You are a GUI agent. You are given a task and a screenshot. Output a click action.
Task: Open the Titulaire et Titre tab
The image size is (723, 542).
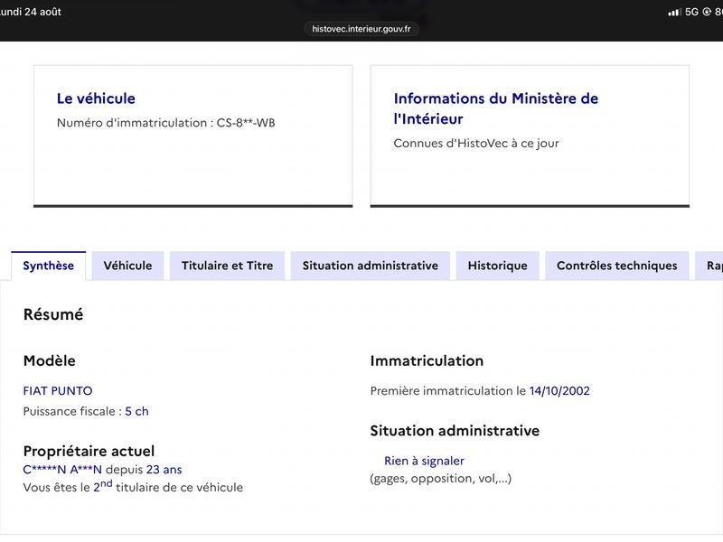228,266
